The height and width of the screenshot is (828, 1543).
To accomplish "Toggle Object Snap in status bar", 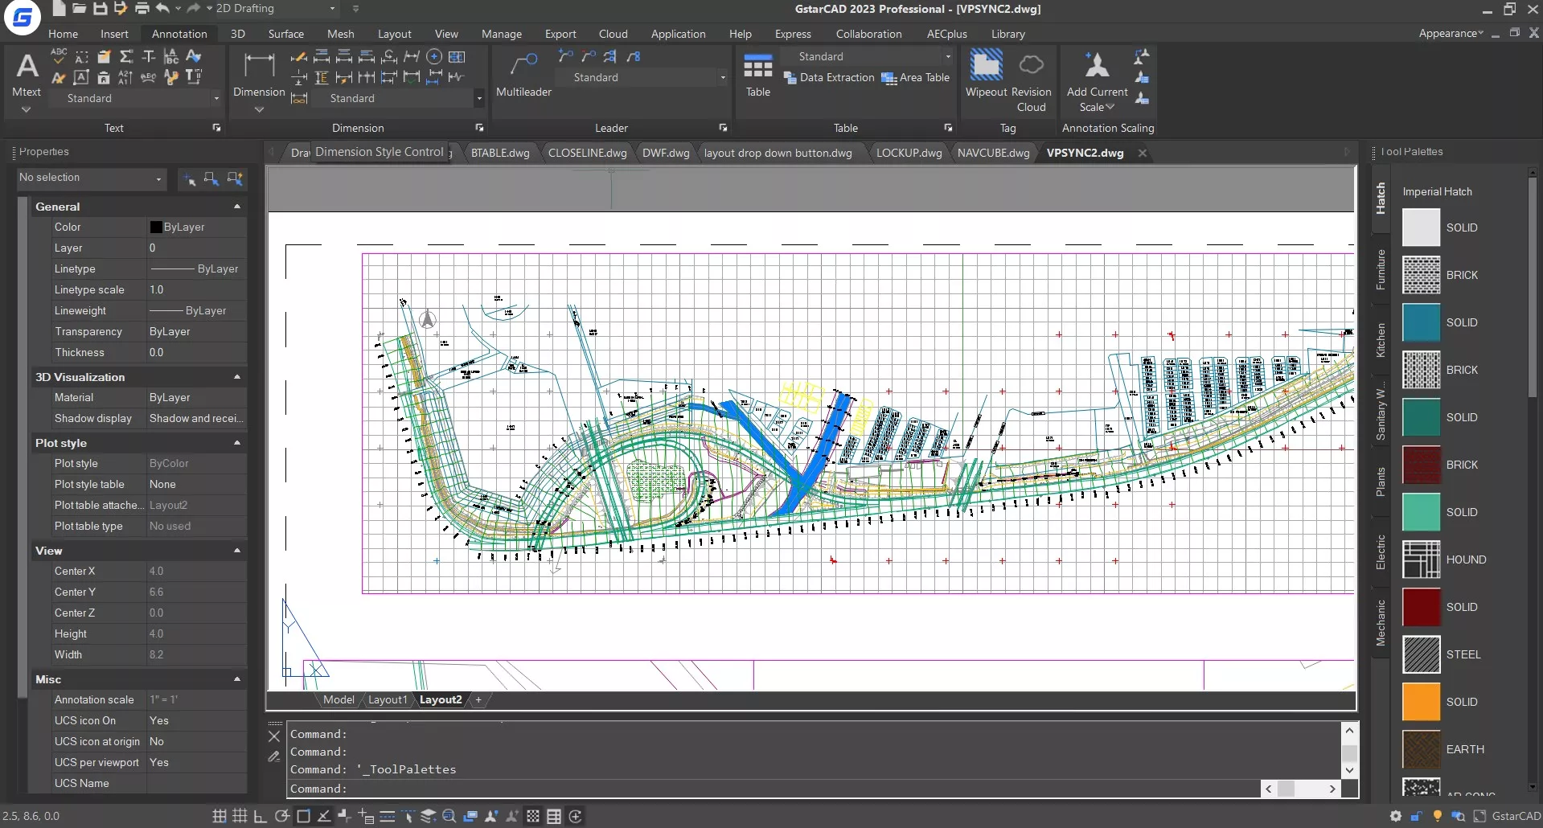I will [303, 816].
